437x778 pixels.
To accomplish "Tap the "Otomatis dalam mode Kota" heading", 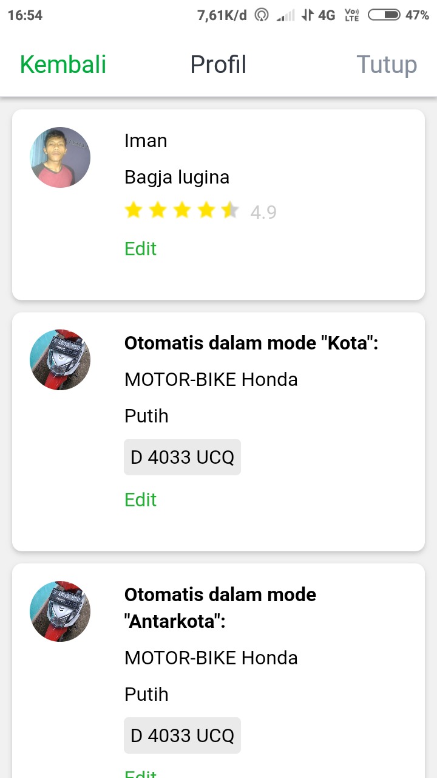I will pyautogui.click(x=251, y=343).
